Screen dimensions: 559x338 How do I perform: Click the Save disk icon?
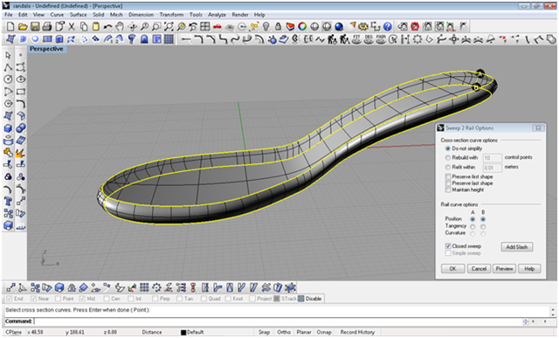(x=35, y=26)
